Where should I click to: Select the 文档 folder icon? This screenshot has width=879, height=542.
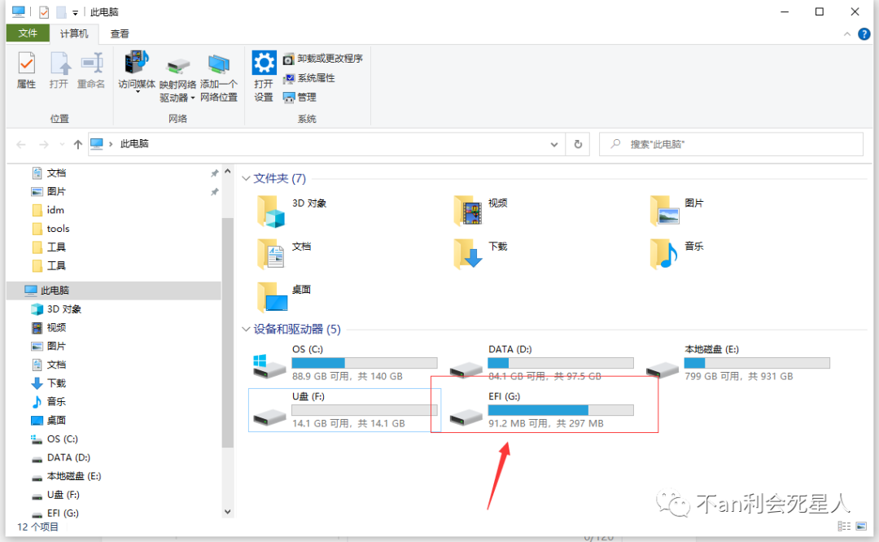pos(272,254)
